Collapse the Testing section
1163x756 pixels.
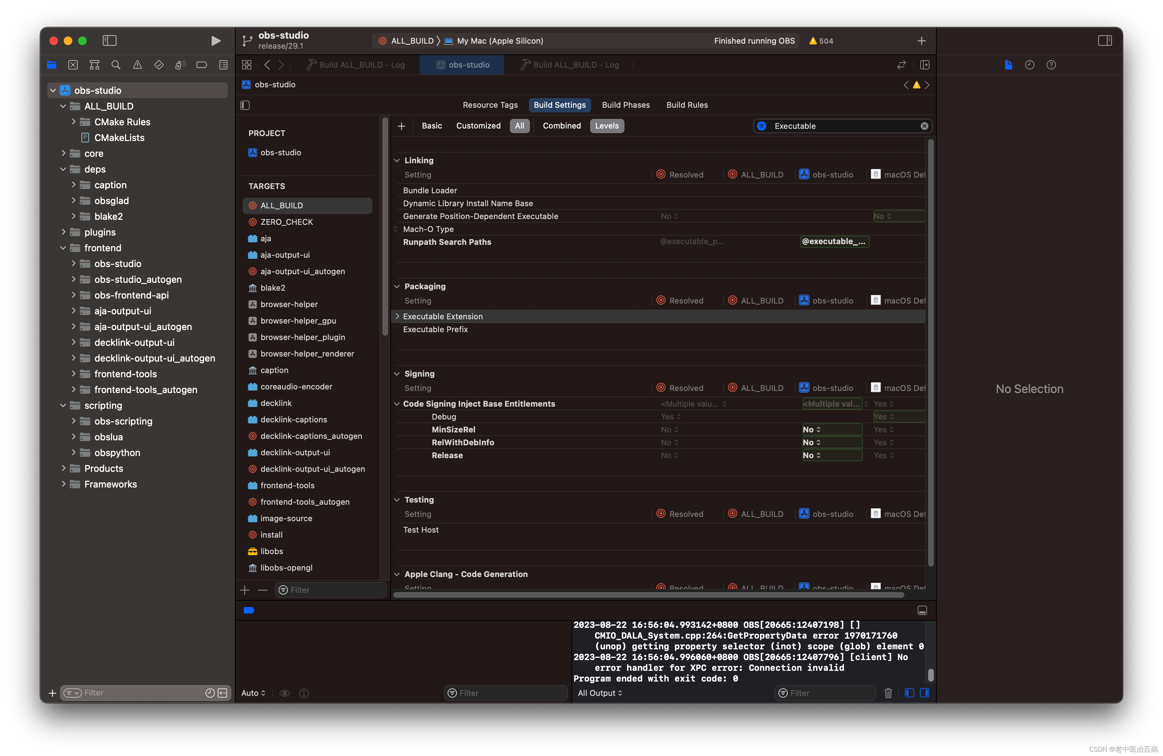pos(397,500)
